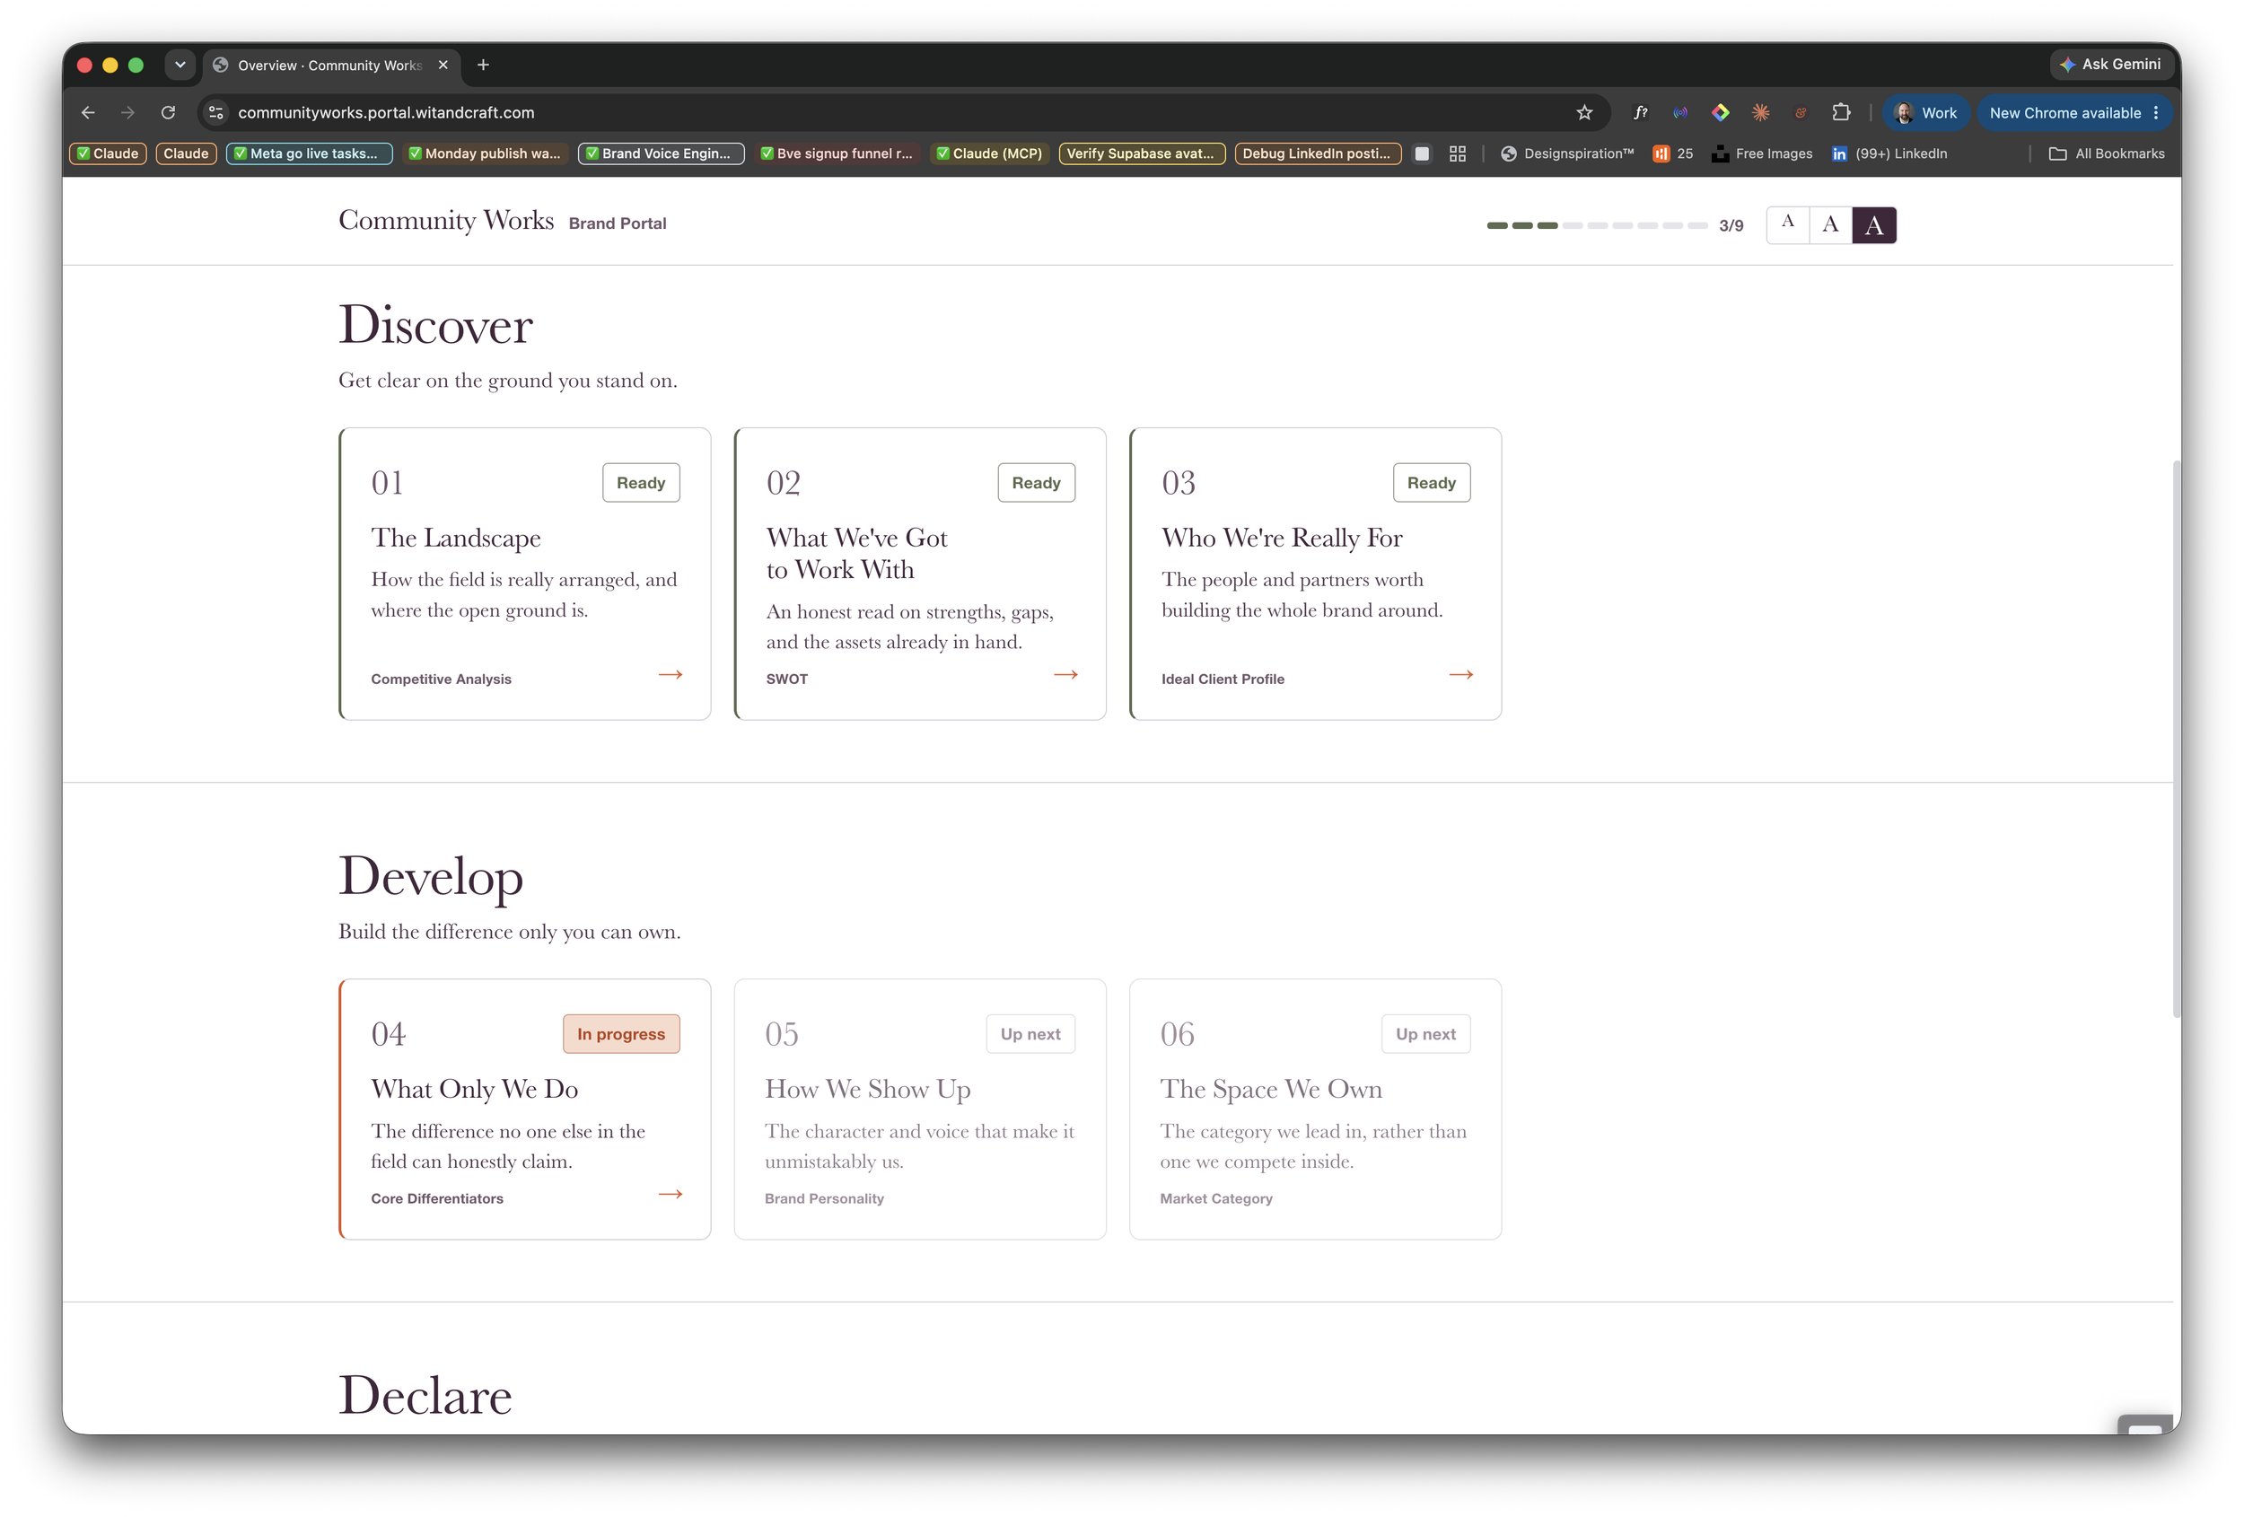2244x1517 pixels.
Task: Expand the All Bookmarks folder
Action: pos(2106,153)
